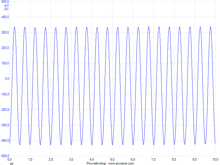The image size is (220, 165).
Task: Click the 8,0 time axis label
Action: [x=174, y=159]
